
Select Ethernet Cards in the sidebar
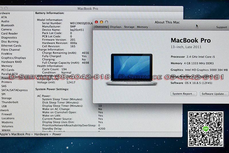(11, 46)
